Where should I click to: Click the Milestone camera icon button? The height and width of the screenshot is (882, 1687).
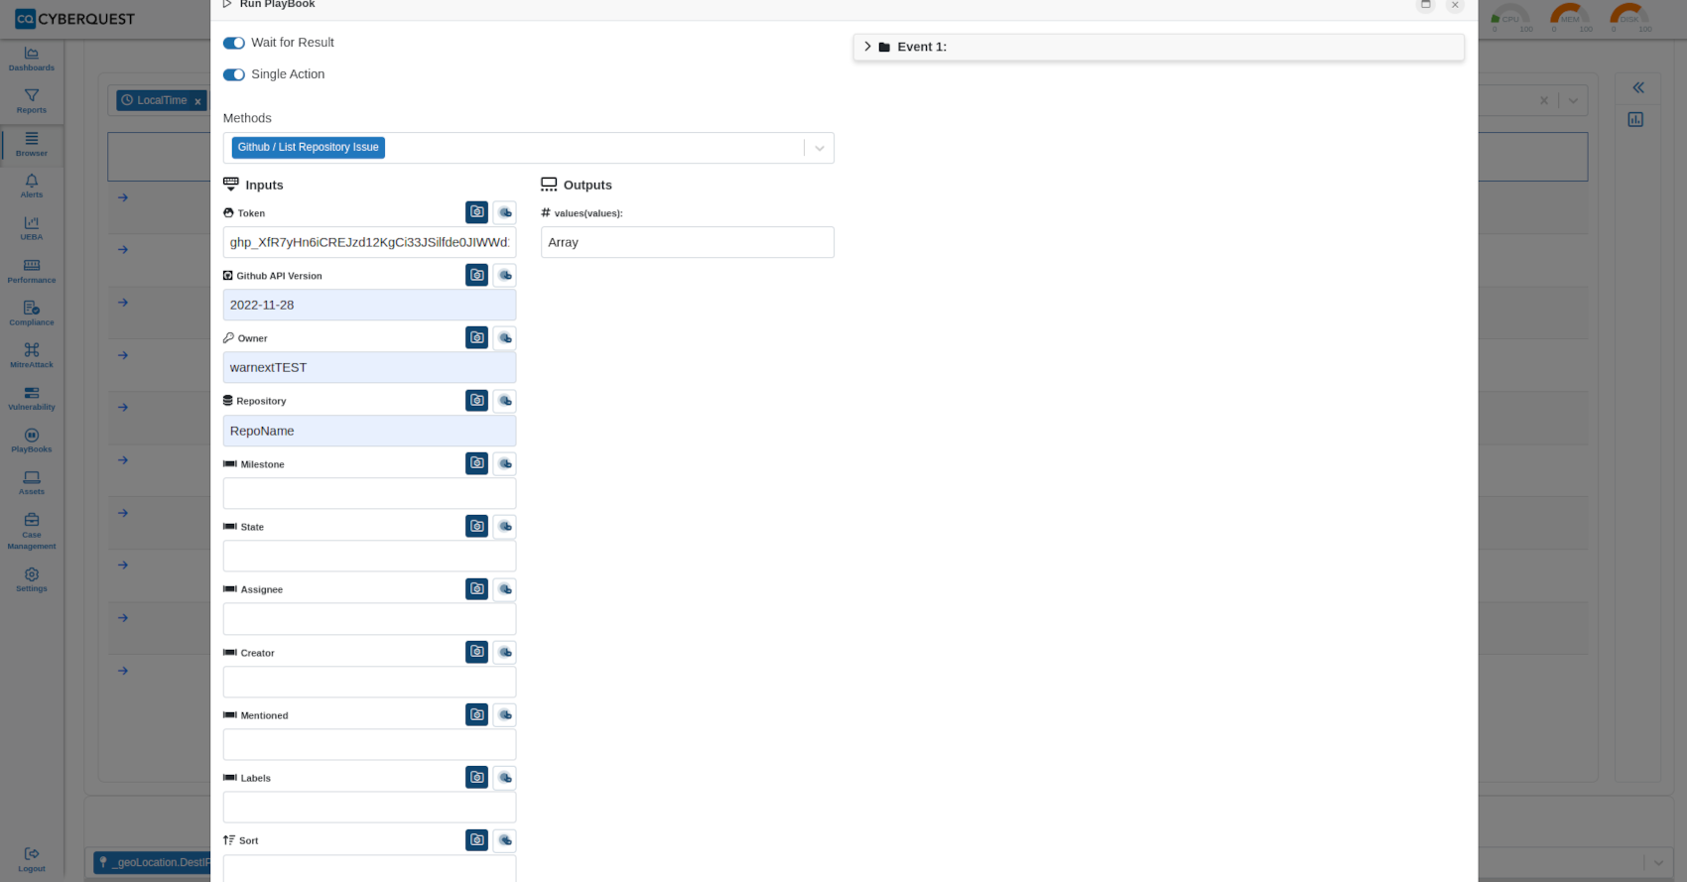click(x=477, y=463)
